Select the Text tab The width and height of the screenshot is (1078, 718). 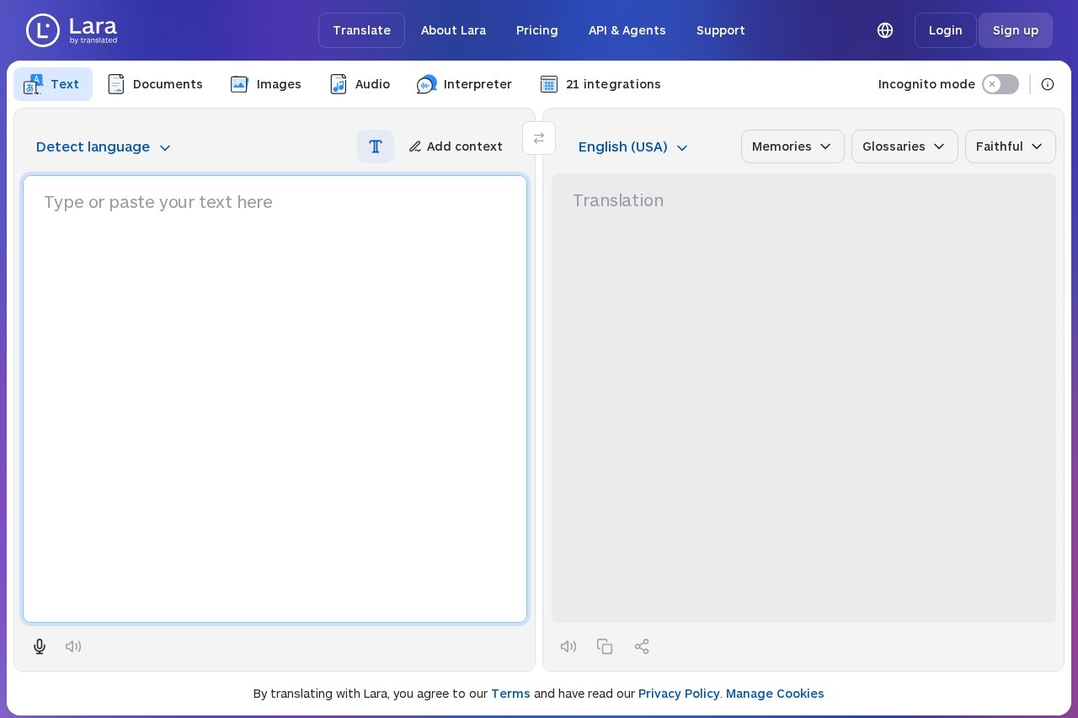pyautogui.click(x=53, y=84)
